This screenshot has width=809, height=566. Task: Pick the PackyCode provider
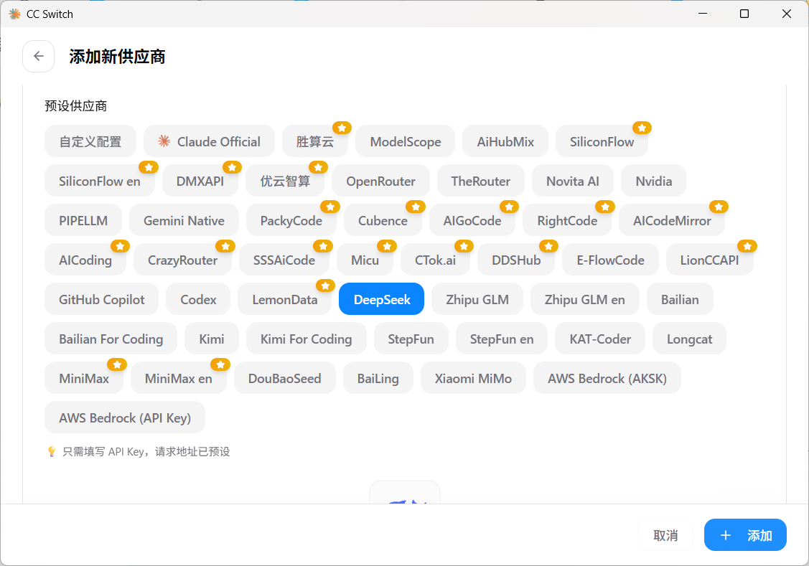(291, 221)
